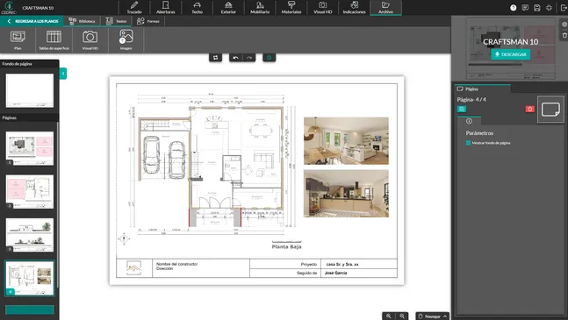Open the Página format preview box

[x=550, y=110]
